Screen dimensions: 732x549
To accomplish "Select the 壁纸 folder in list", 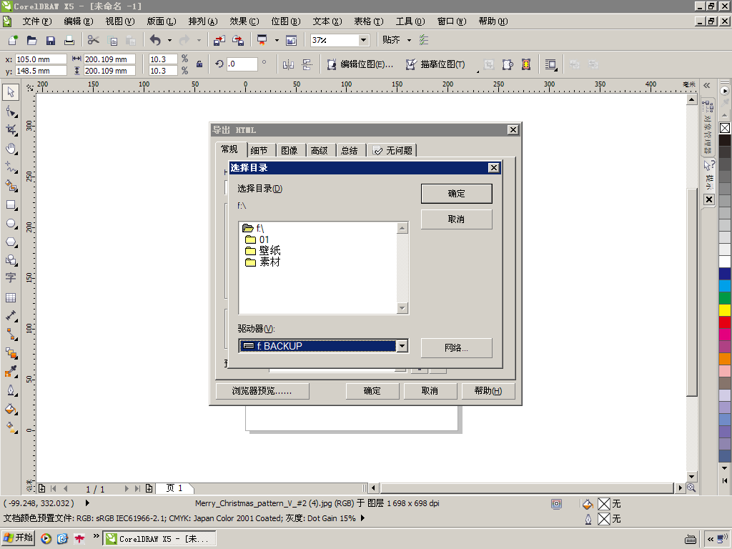I will 262,251.
